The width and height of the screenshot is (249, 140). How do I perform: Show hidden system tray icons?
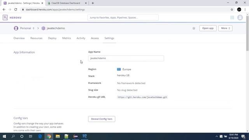(217, 136)
